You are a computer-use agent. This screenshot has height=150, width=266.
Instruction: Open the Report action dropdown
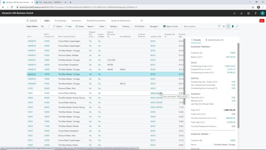tap(91, 26)
